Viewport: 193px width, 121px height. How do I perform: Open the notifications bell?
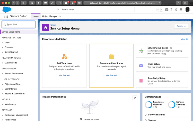coord(181,10)
